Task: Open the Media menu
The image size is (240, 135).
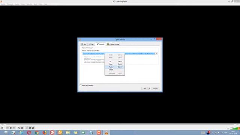Action: click(x=3, y=4)
